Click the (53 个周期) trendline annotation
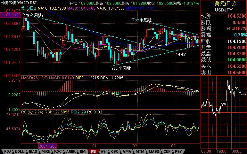Image resolution: width=247 pixels, height=154 pixels. point(122,68)
